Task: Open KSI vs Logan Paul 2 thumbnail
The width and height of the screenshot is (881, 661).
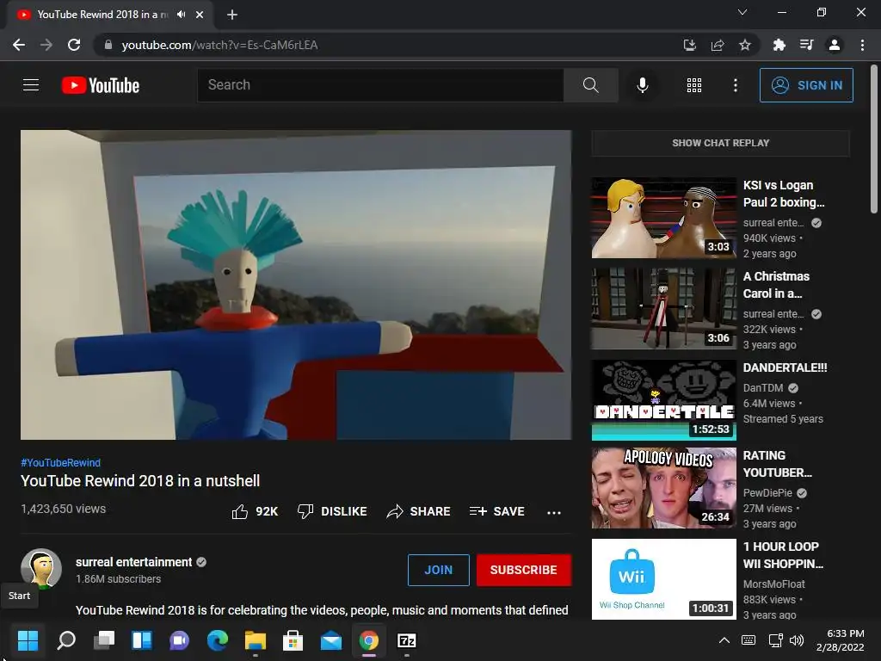Action: click(x=663, y=218)
